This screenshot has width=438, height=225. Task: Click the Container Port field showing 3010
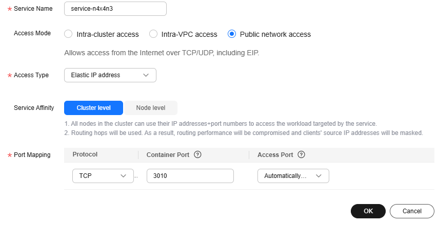point(190,176)
